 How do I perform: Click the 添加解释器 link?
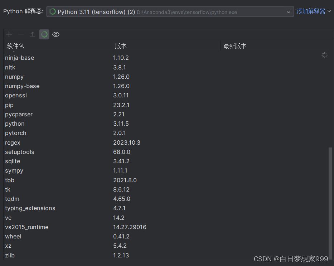pos(311,11)
